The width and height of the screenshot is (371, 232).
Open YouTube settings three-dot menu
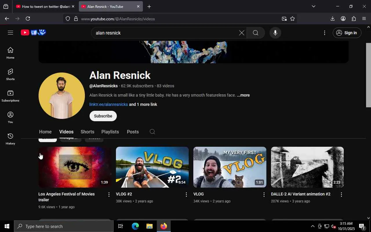[x=325, y=33]
